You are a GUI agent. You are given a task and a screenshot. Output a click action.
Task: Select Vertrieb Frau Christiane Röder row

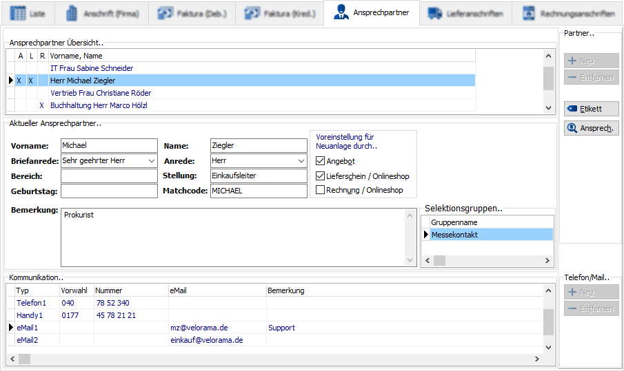(x=241, y=93)
